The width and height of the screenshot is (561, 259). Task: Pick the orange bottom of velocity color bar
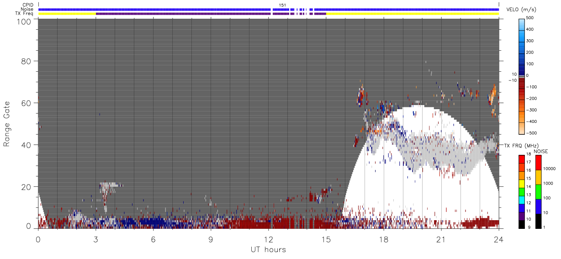(522, 129)
